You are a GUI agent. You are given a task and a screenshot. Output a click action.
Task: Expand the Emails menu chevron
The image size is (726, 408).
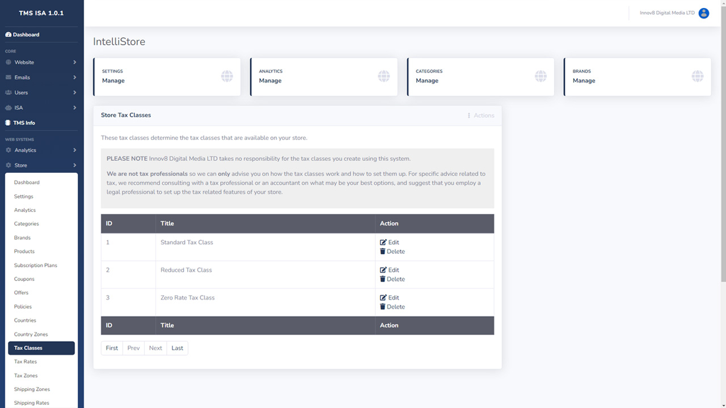tap(75, 78)
